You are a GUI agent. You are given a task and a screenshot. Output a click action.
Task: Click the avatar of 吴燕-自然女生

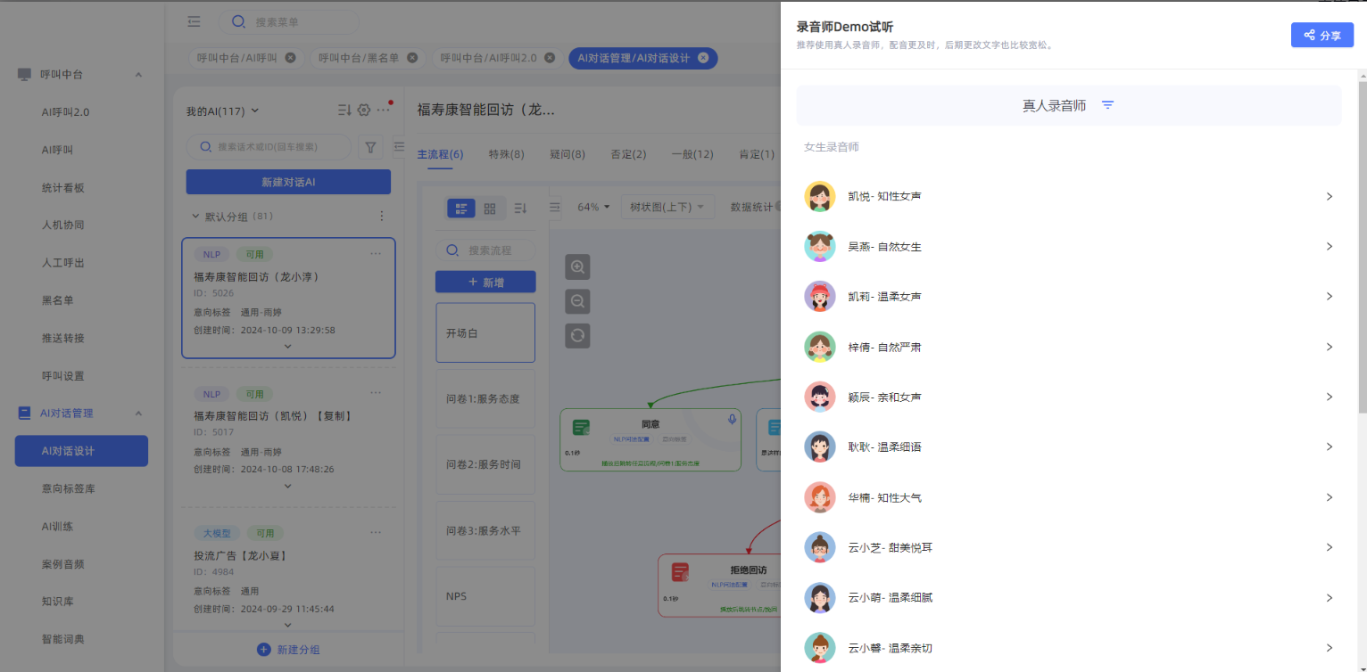(819, 247)
